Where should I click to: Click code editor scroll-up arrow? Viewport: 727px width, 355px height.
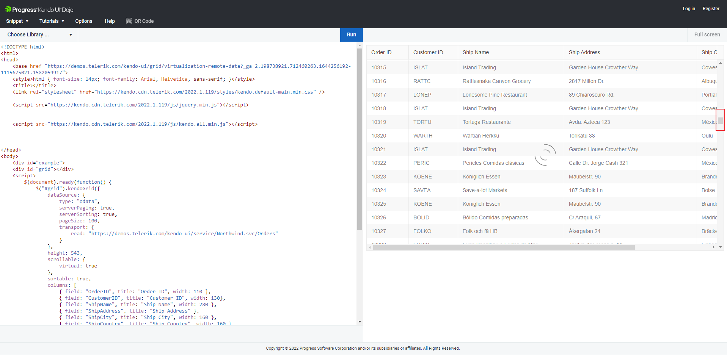pos(360,45)
